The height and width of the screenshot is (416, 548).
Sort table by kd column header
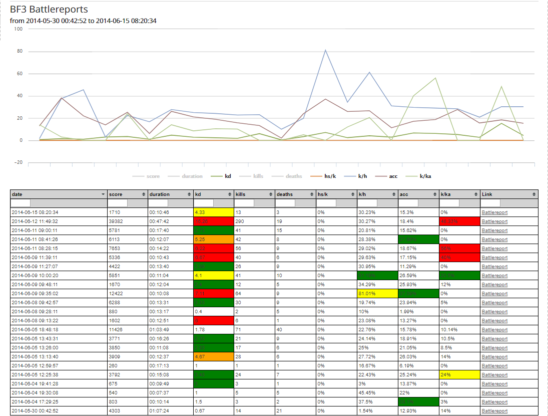[213, 194]
